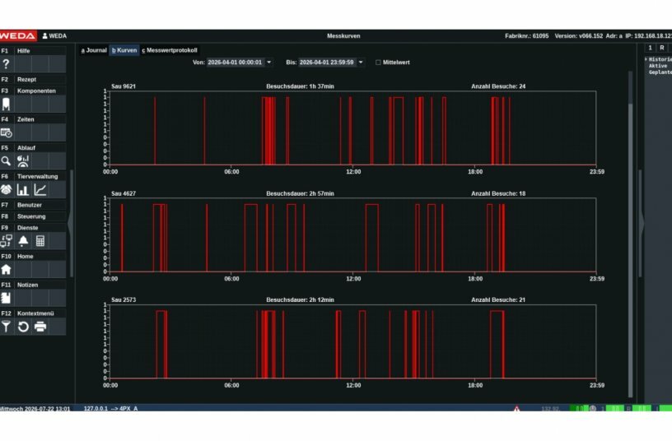Open the Von date dropdown arrow
The height and width of the screenshot is (441, 672).
269,63
